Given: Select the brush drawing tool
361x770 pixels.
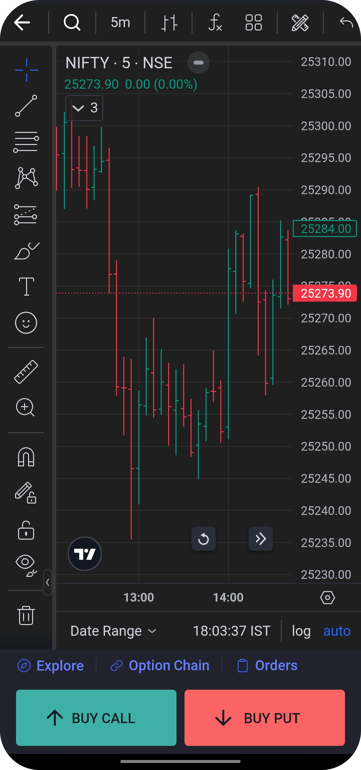Looking at the screenshot, I should click(26, 251).
